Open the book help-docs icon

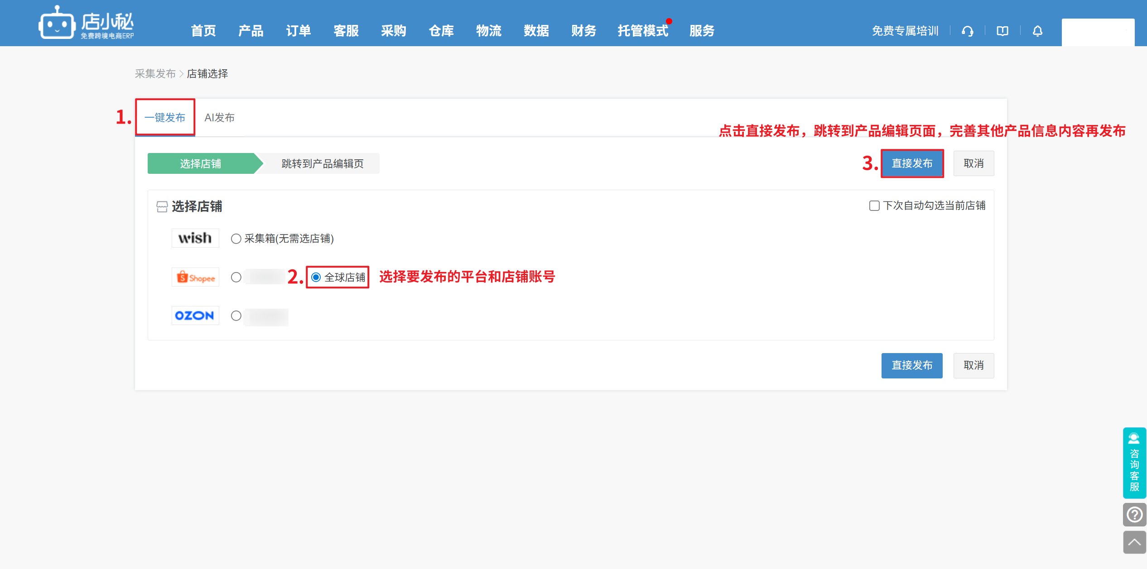click(1002, 31)
